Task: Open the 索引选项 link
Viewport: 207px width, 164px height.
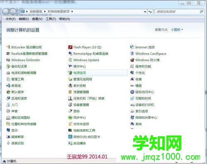Action: tap(142, 111)
